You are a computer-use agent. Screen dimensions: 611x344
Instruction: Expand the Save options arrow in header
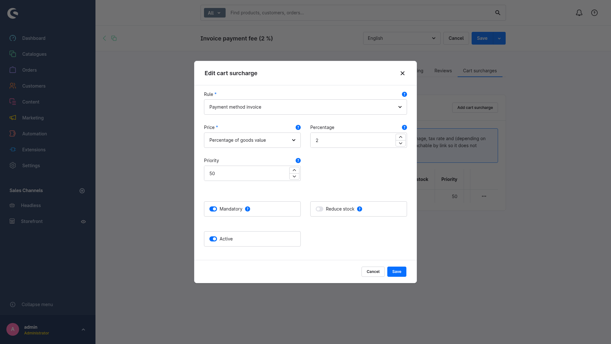(499, 38)
